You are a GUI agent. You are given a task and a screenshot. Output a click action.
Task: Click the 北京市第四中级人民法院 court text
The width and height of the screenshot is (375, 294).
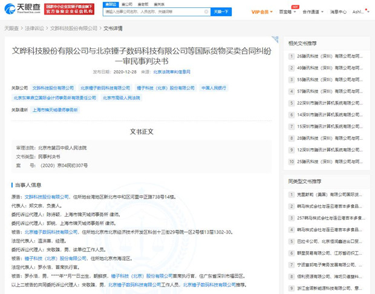pyautogui.click(x=62, y=148)
